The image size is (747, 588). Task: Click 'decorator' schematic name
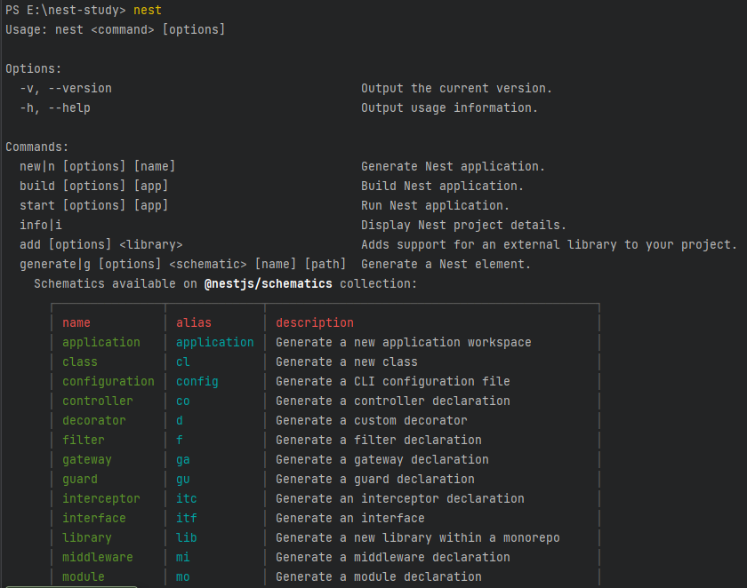pos(94,420)
